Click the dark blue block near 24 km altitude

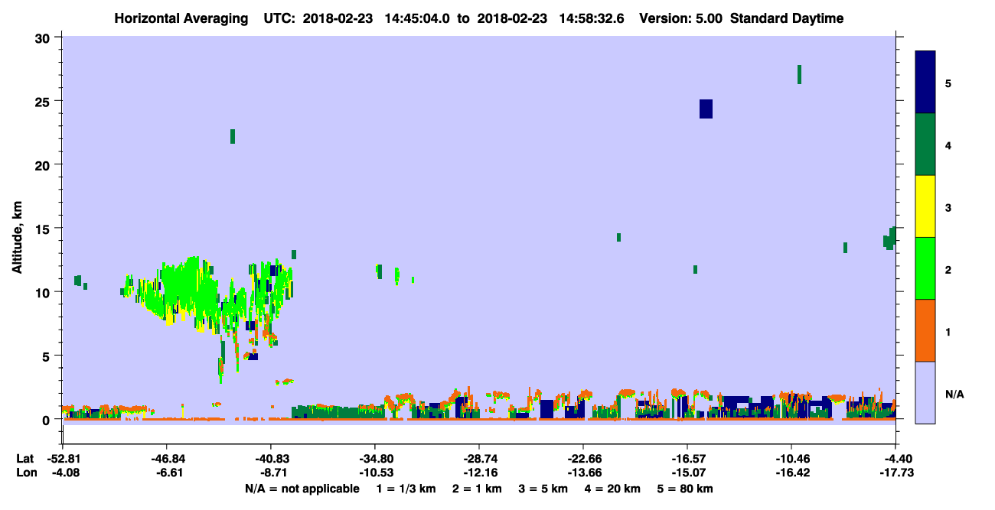coord(706,109)
